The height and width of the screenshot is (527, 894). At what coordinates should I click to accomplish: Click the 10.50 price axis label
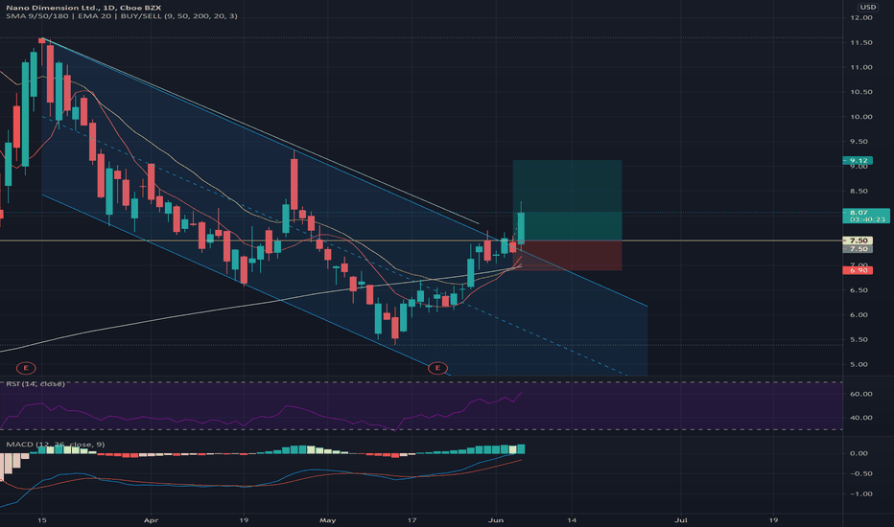click(x=861, y=92)
